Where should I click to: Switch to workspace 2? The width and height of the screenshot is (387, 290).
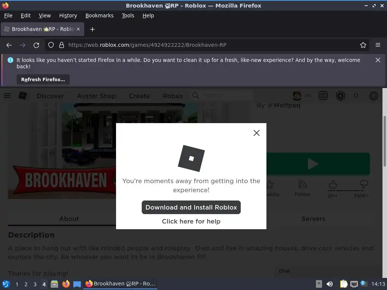coord(26,284)
